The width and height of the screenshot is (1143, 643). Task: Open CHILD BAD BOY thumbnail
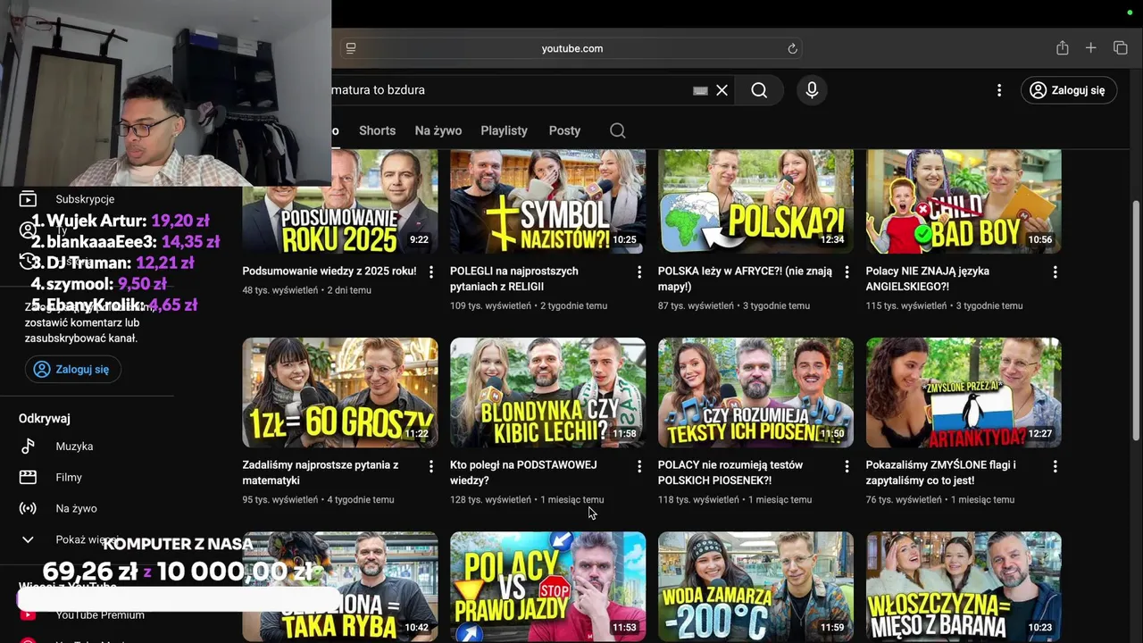coord(964,202)
